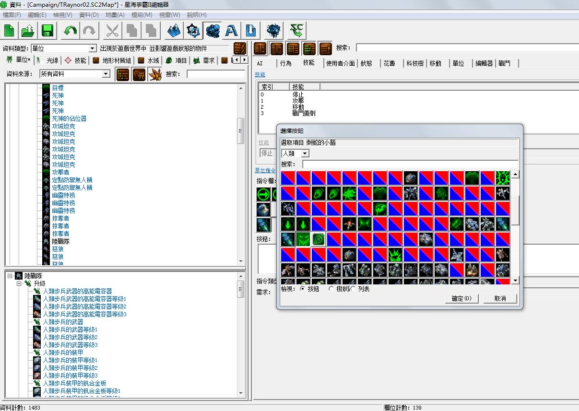The height and width of the screenshot is (411, 579).
Task: Save the map with the floppy icon
Action: tap(47, 31)
